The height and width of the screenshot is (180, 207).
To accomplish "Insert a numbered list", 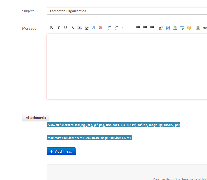I will coord(117,28).
